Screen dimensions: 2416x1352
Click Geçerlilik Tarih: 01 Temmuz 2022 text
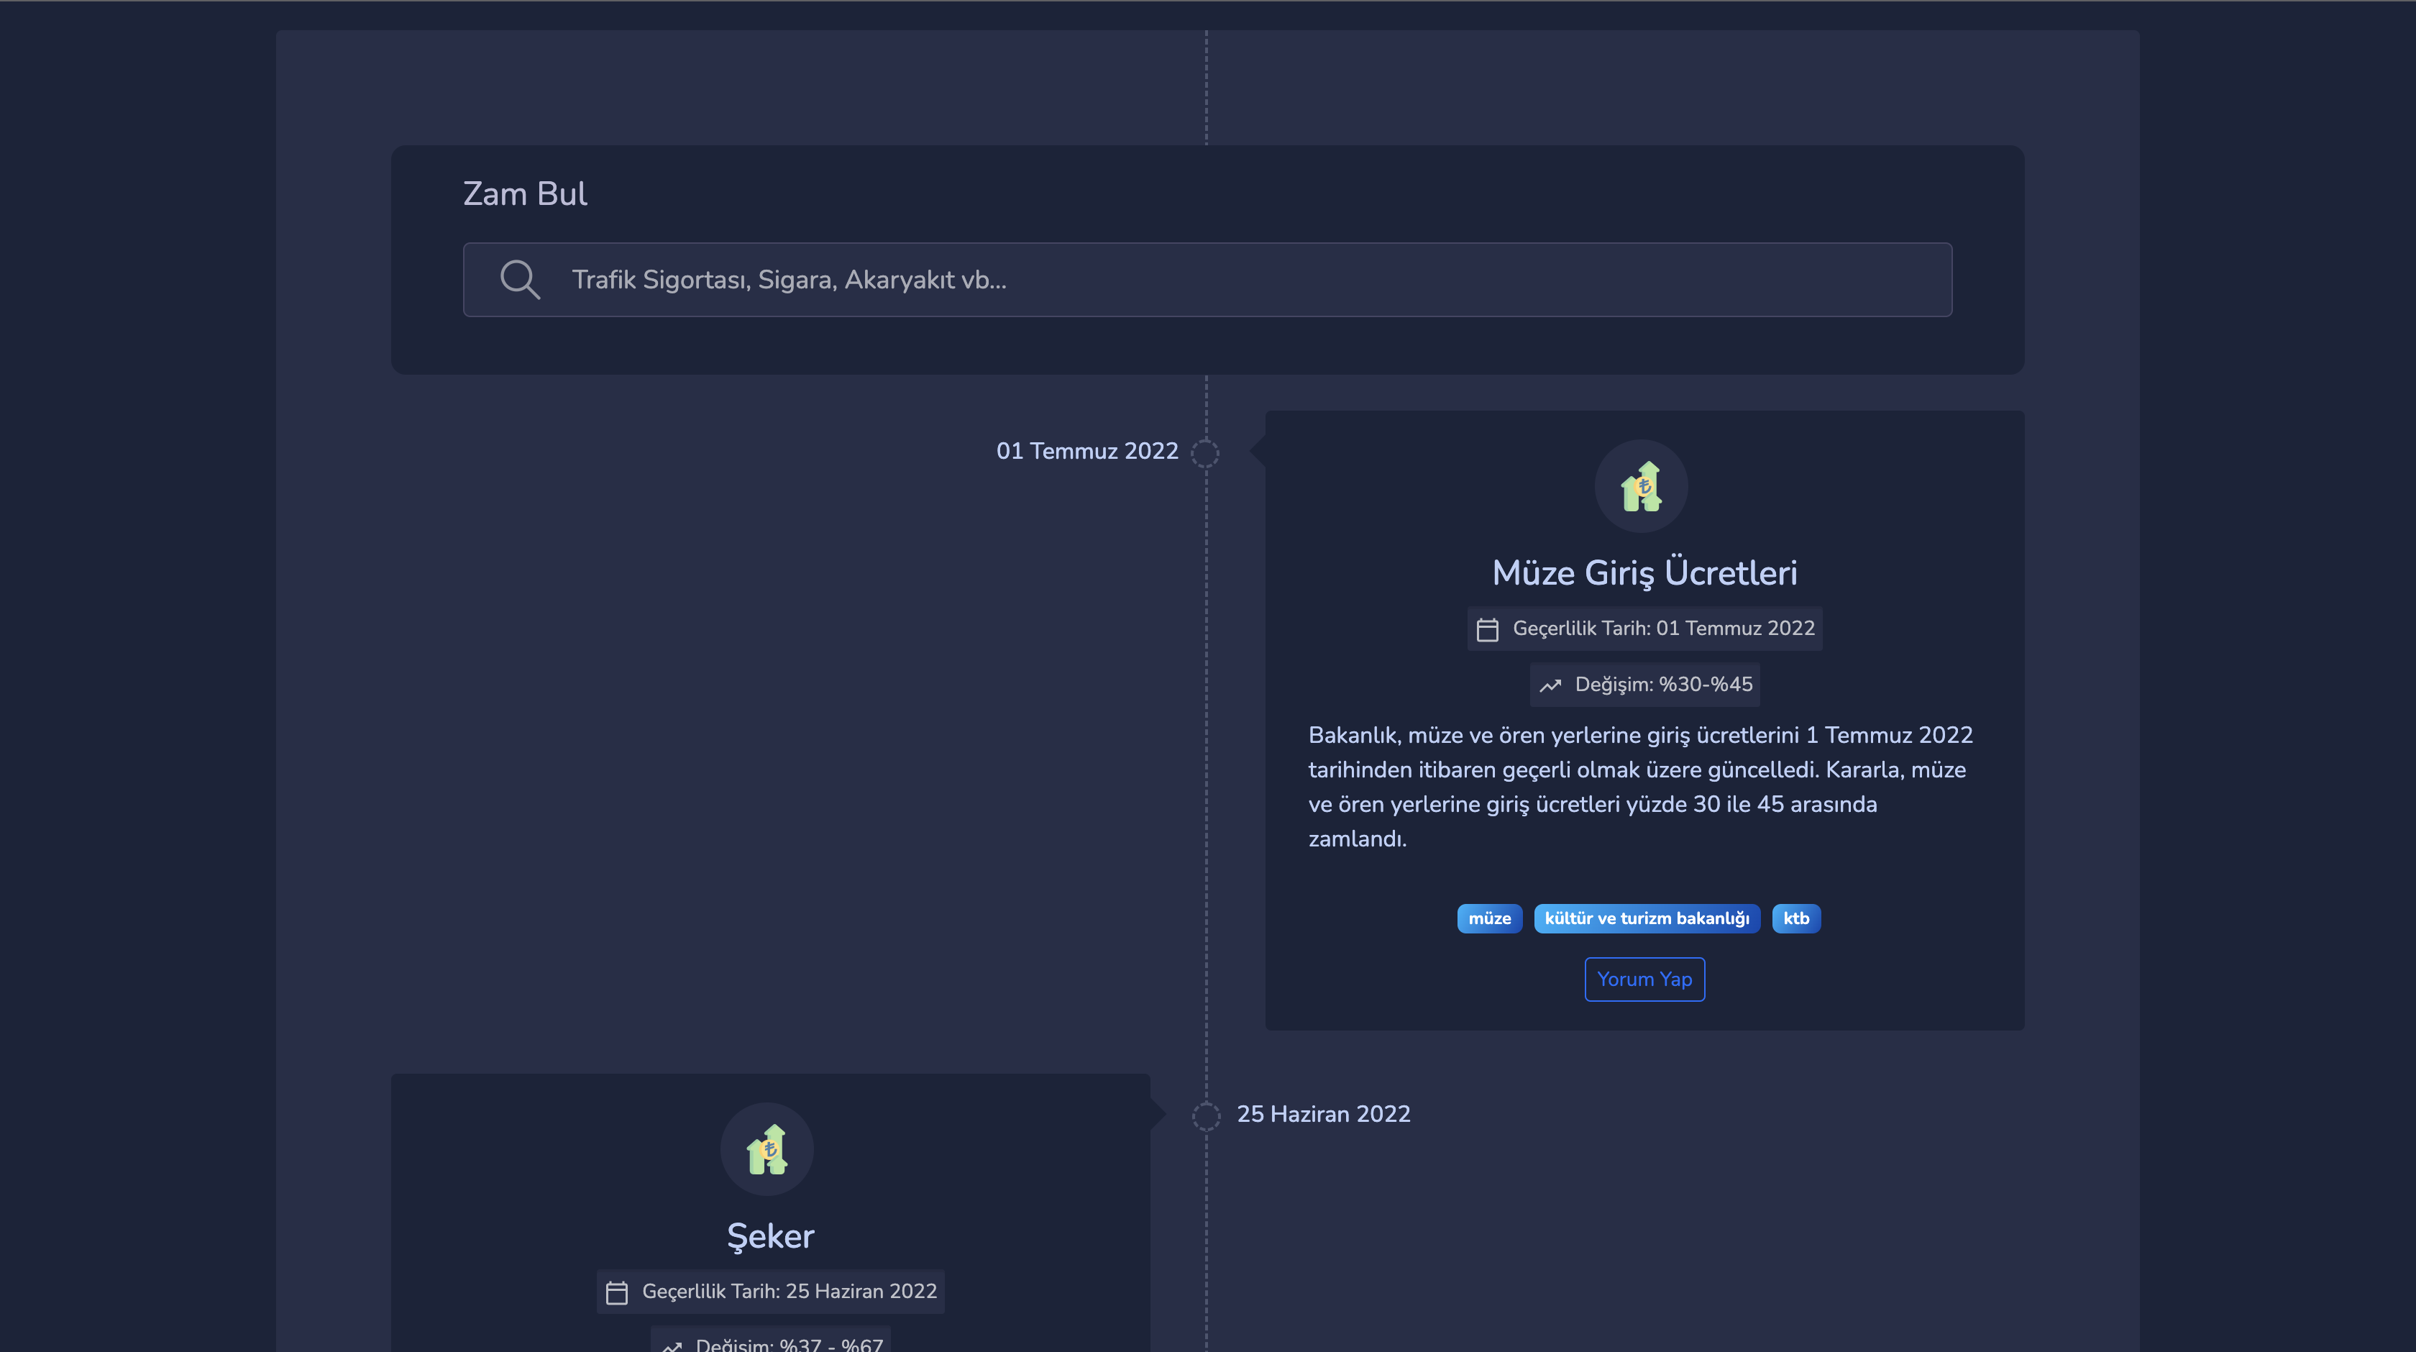click(1664, 628)
